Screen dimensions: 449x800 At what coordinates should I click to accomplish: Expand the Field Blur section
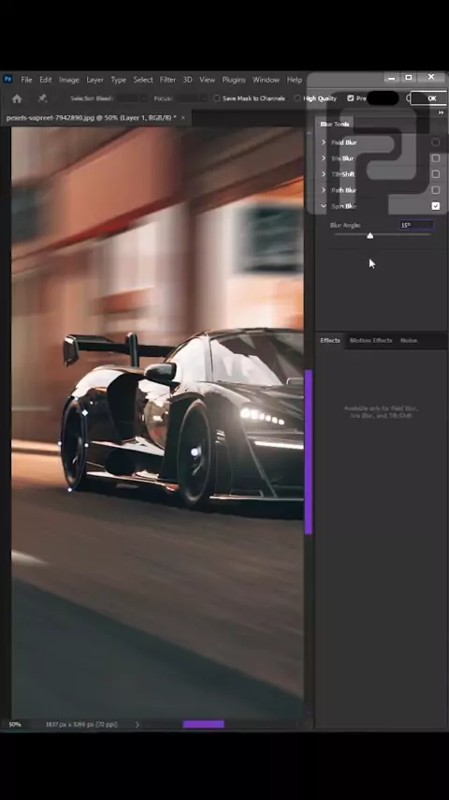coord(324,142)
